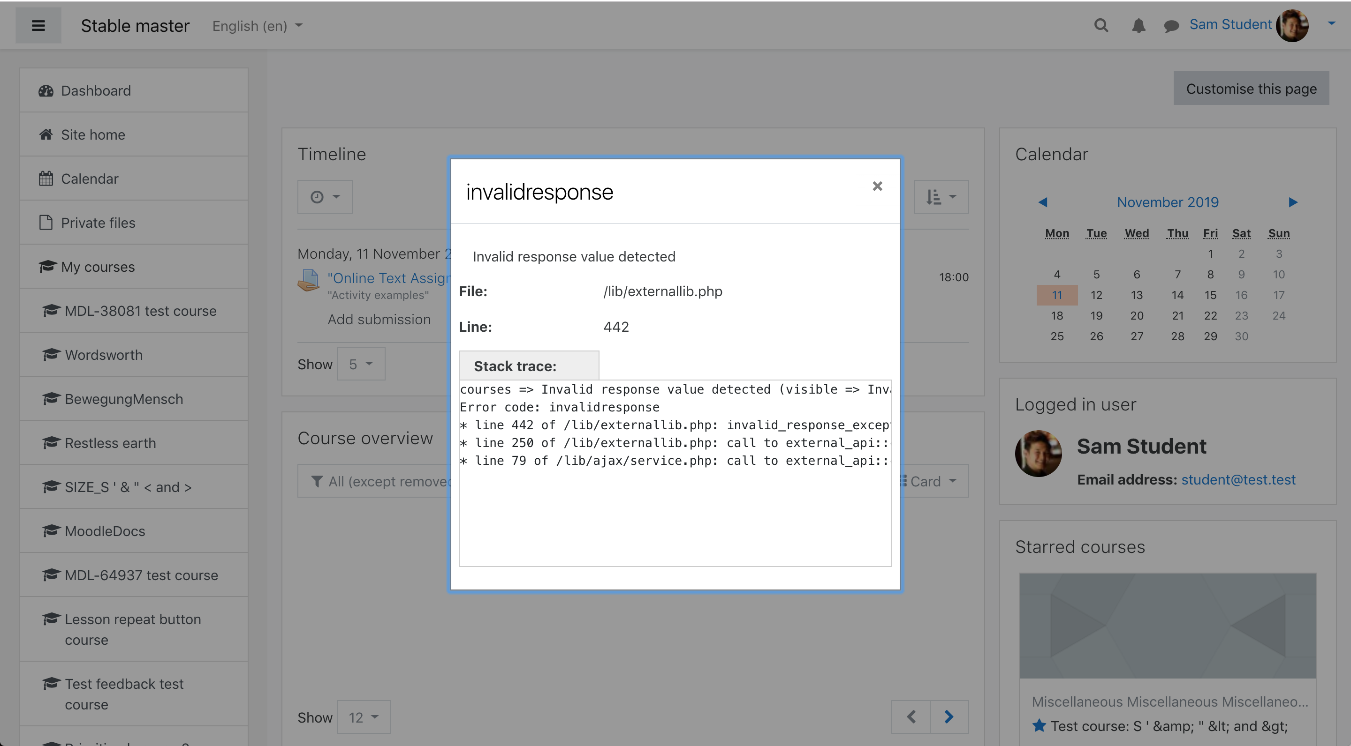Viewport: 1351px width, 746px height.
Task: Open the Wordsworth course
Action: click(x=134, y=354)
